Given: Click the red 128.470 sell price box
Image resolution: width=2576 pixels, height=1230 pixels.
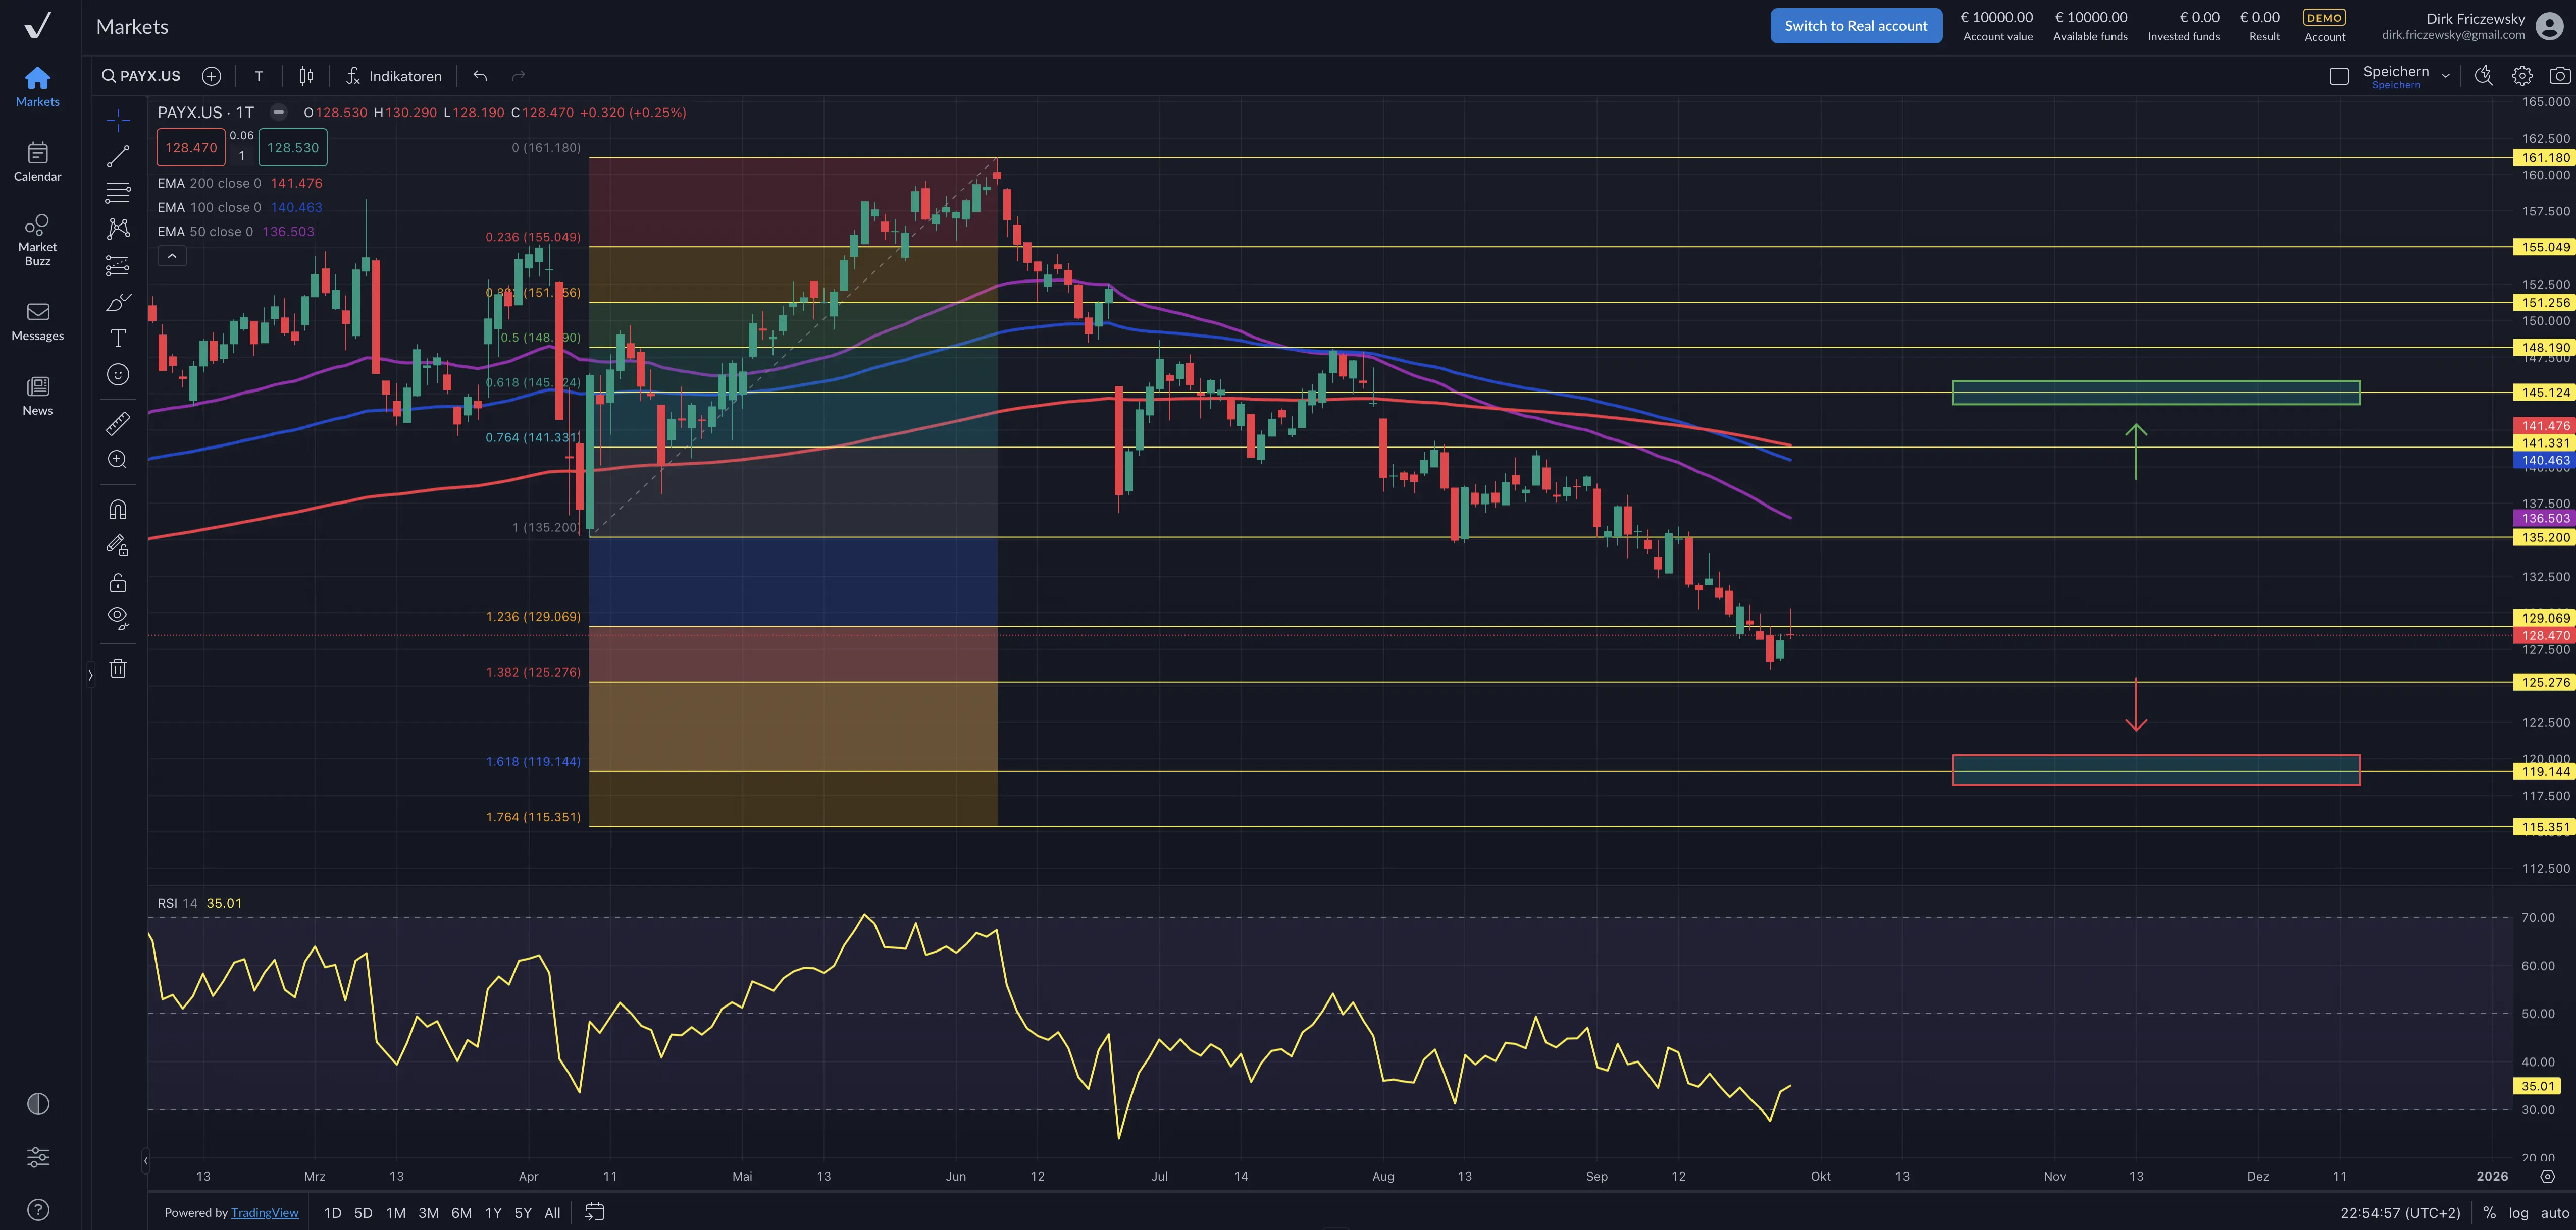Looking at the screenshot, I should tap(191, 148).
